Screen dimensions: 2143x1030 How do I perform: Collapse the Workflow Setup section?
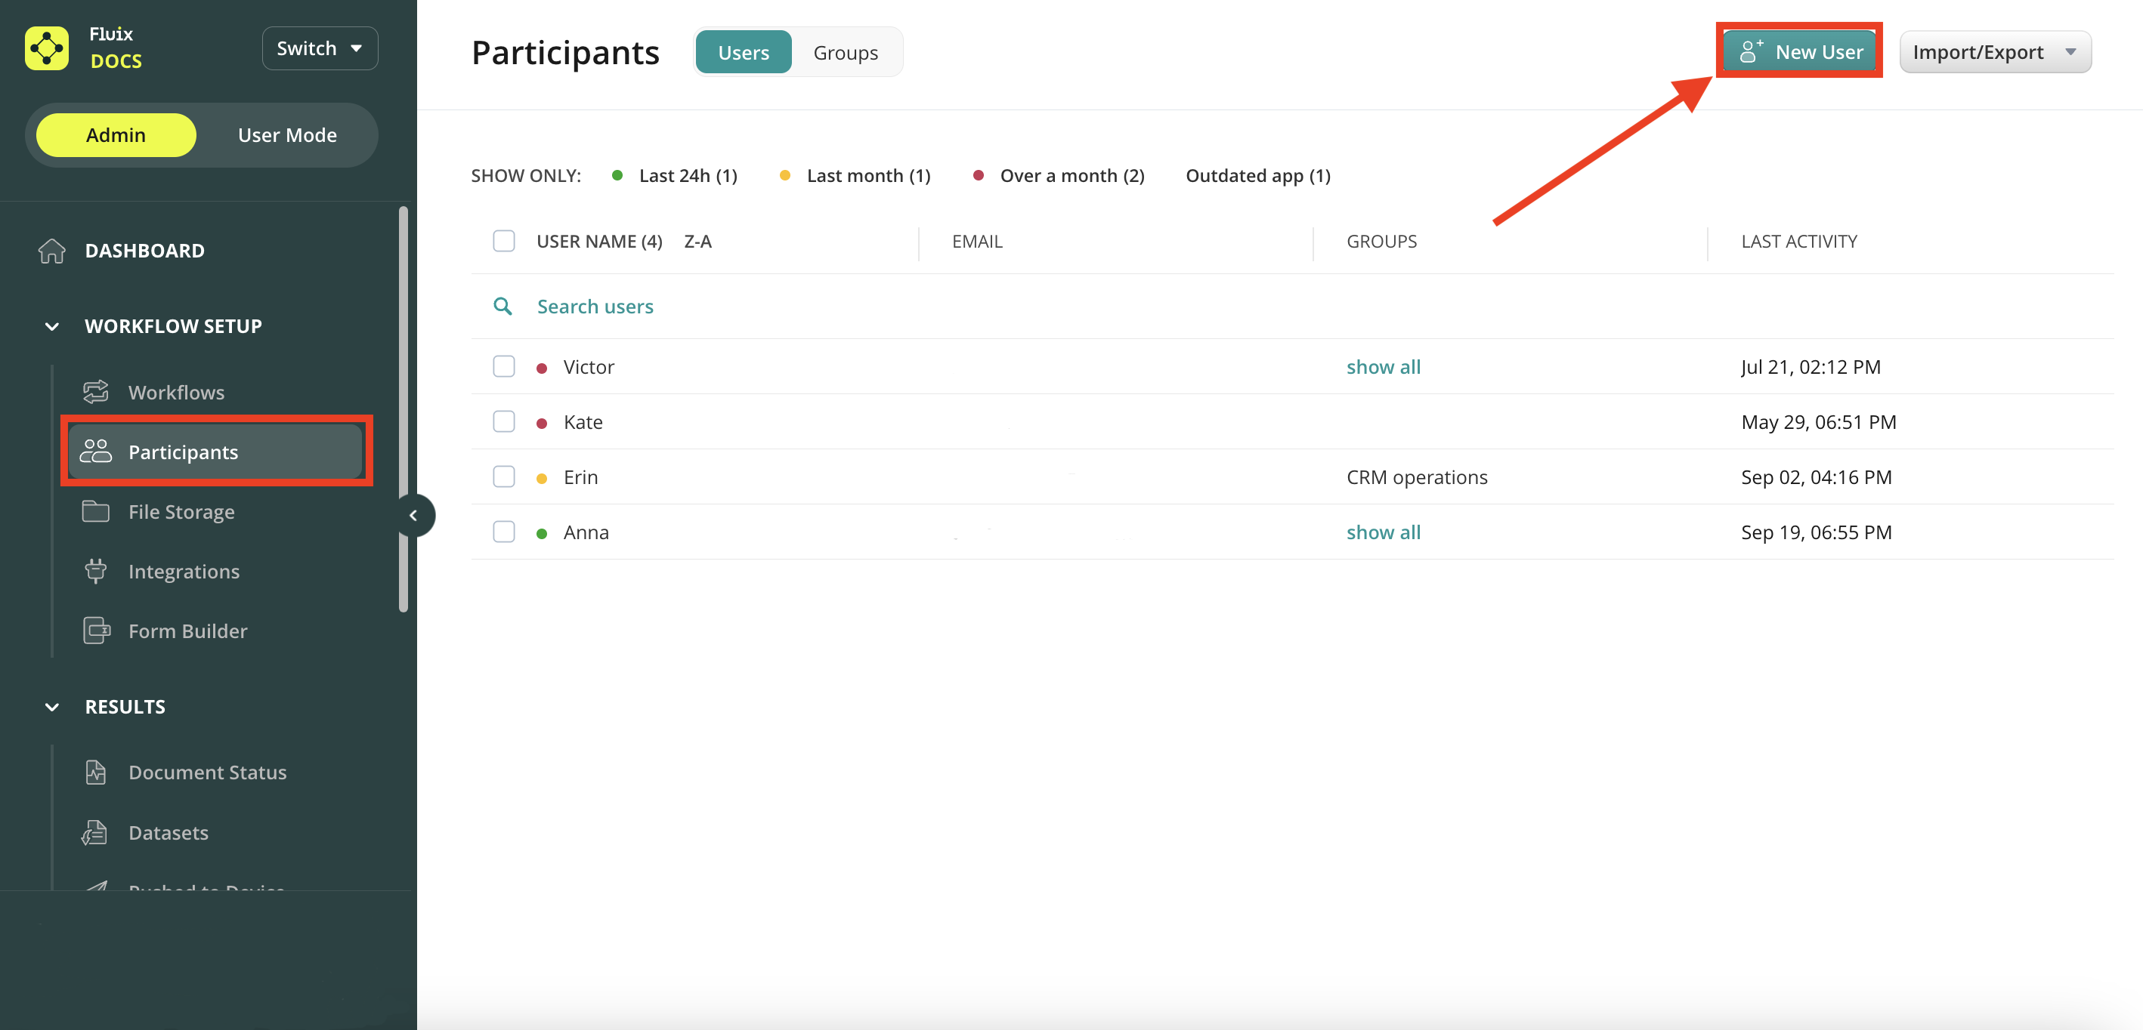pyautogui.click(x=51, y=326)
